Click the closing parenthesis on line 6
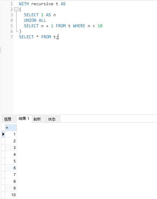Image resolution: width=157 pixels, height=199 pixels. click(x=20, y=31)
